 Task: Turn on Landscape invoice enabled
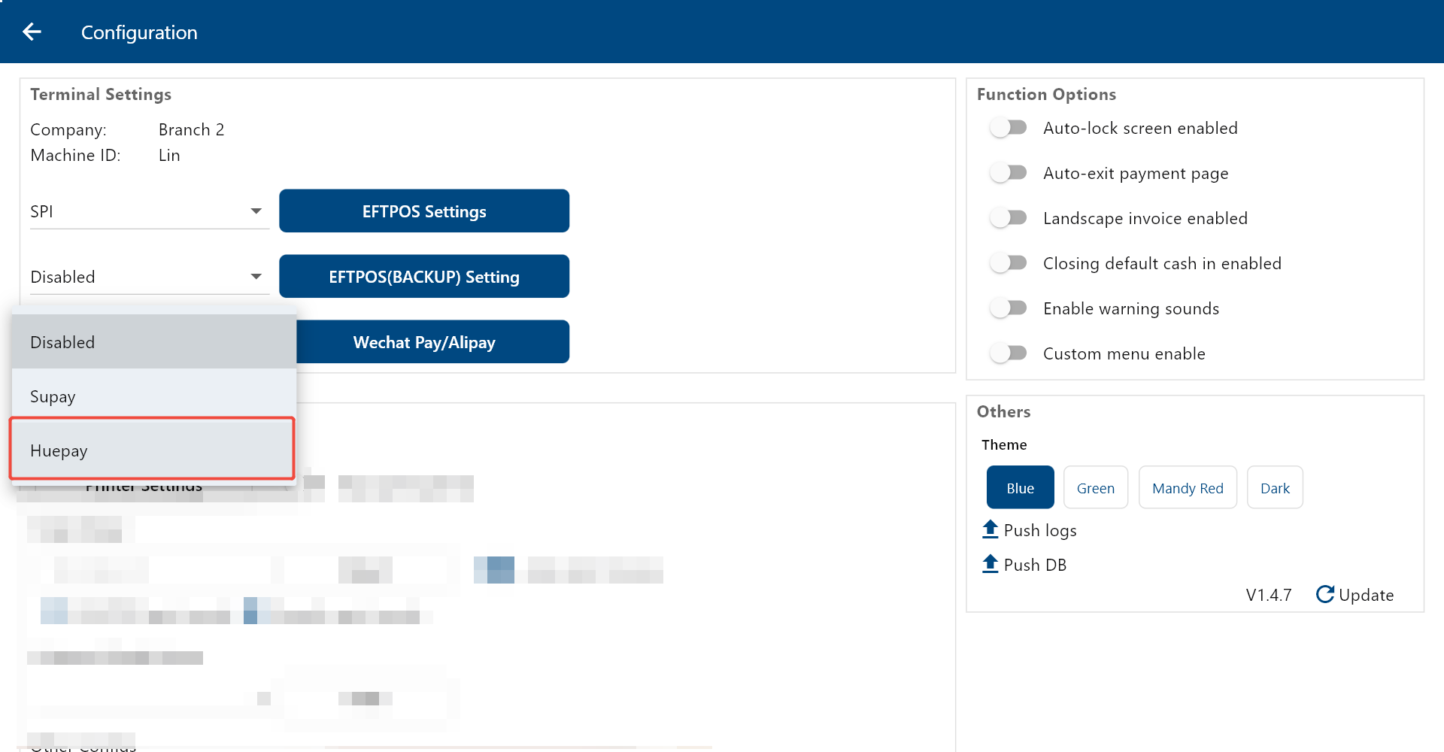pyautogui.click(x=1008, y=218)
